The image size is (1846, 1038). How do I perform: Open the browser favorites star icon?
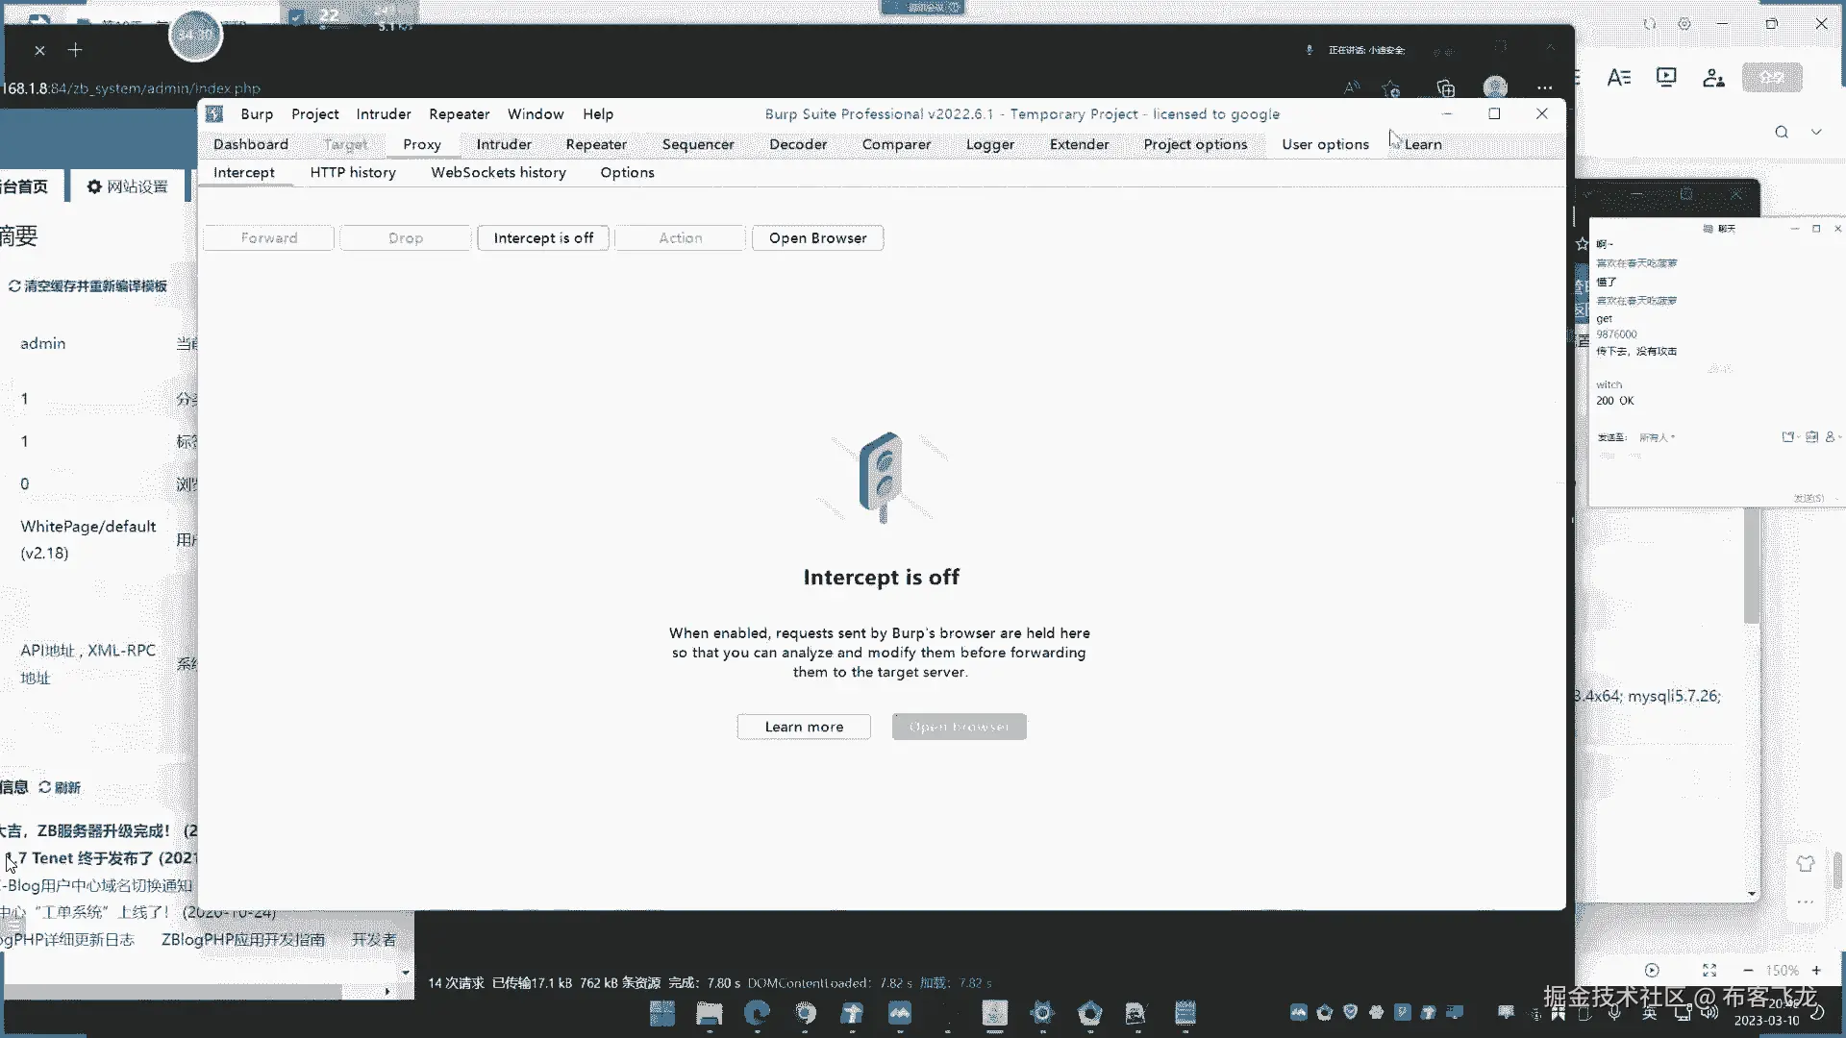[x=1390, y=88]
